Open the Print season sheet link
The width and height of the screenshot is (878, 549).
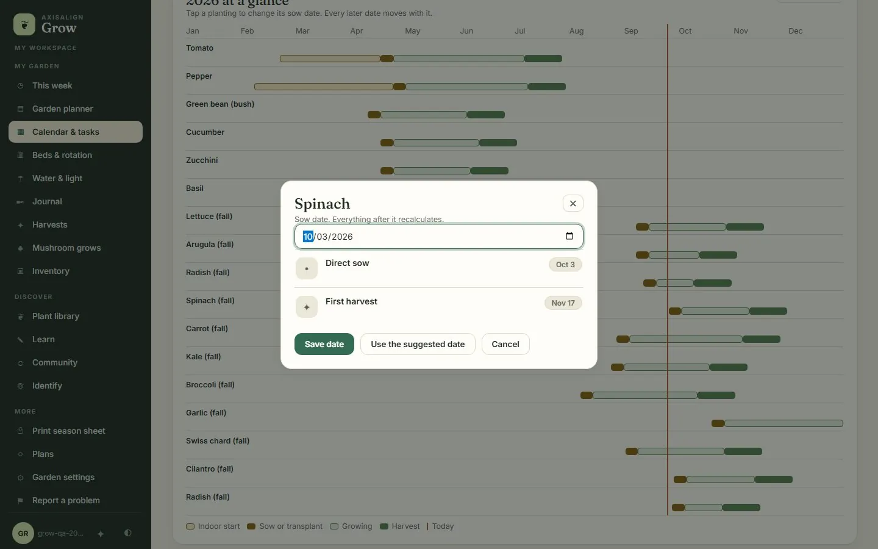point(76,431)
